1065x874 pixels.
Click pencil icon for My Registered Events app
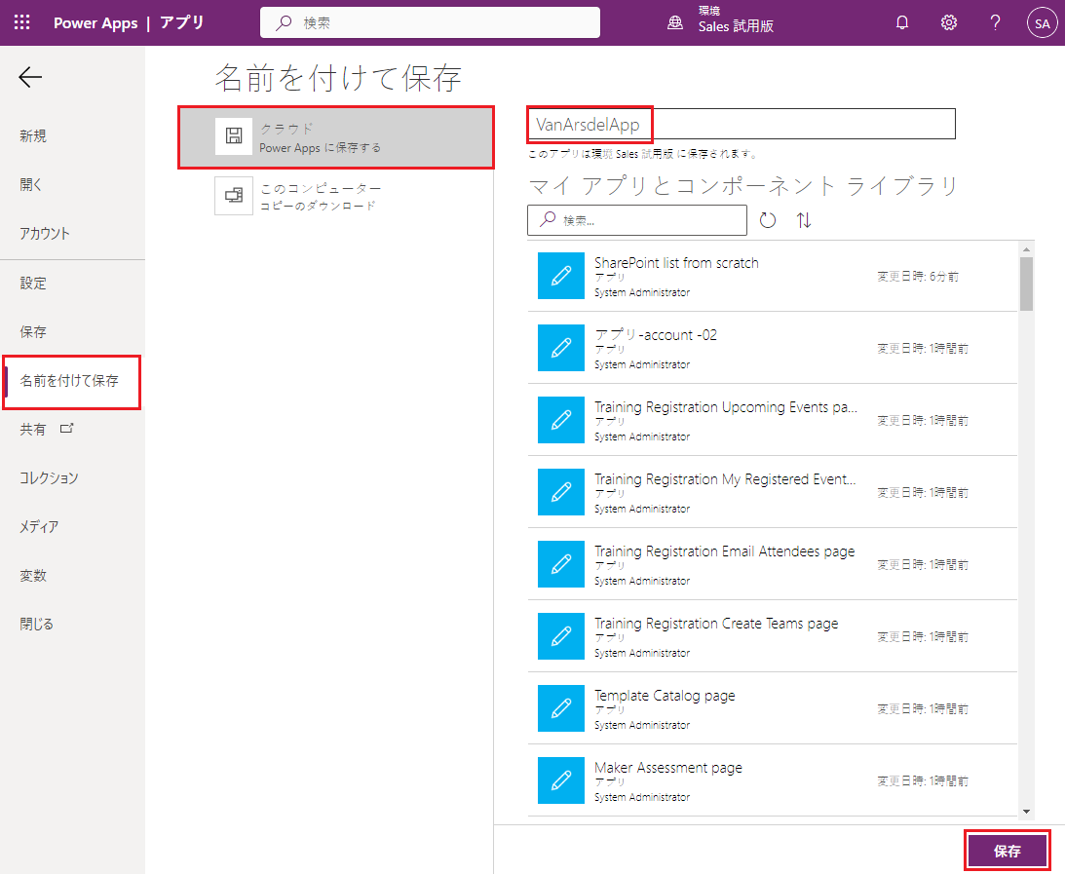pos(561,492)
